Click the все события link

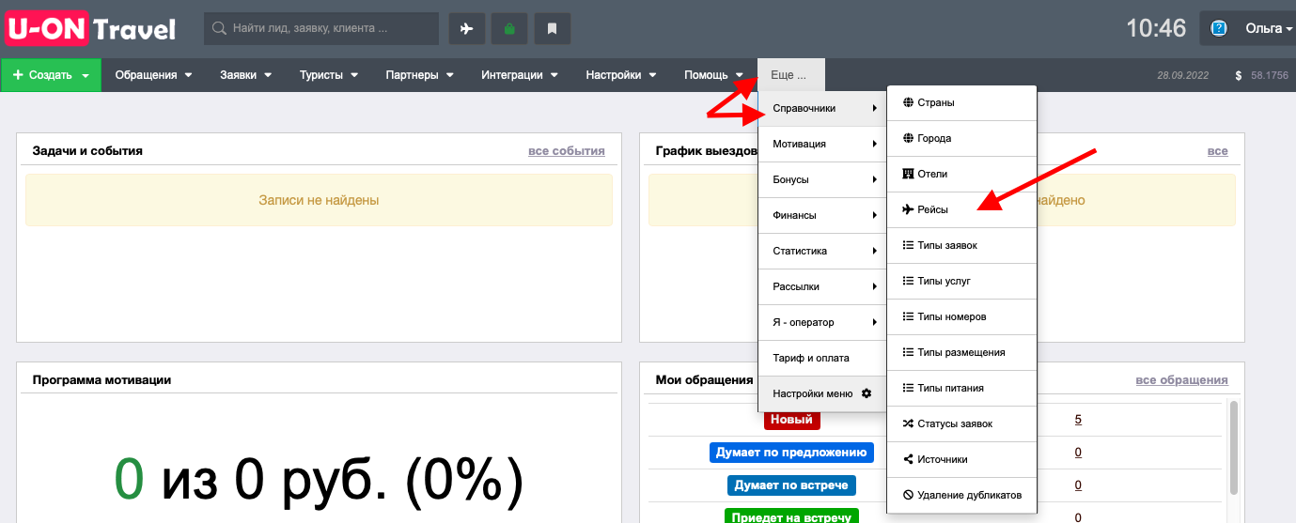(567, 150)
